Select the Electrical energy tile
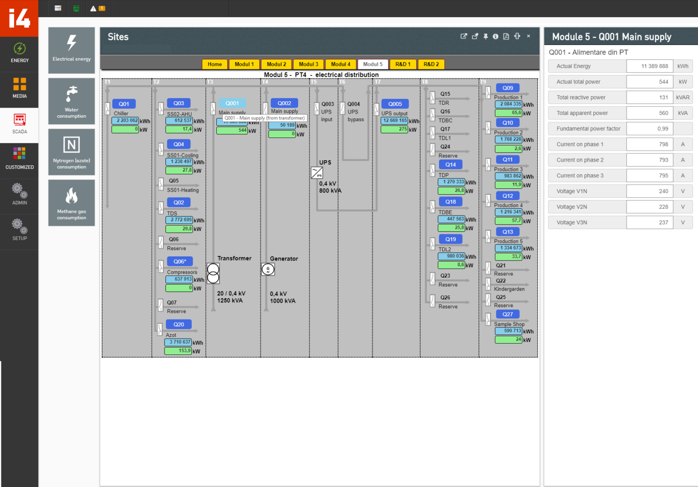Screen dimensions: 698x487 point(71,50)
